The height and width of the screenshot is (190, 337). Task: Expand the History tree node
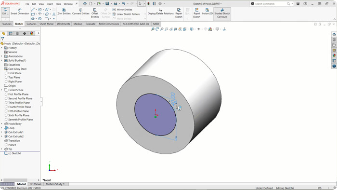point(2,48)
